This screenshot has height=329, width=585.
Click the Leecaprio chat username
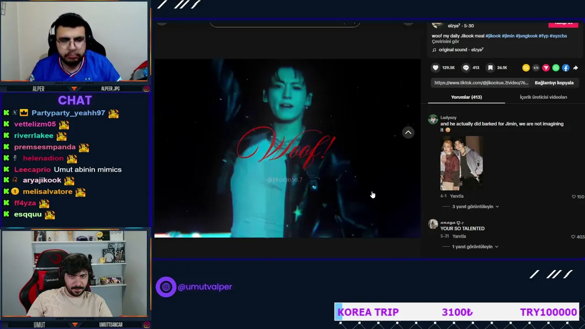[32, 170]
